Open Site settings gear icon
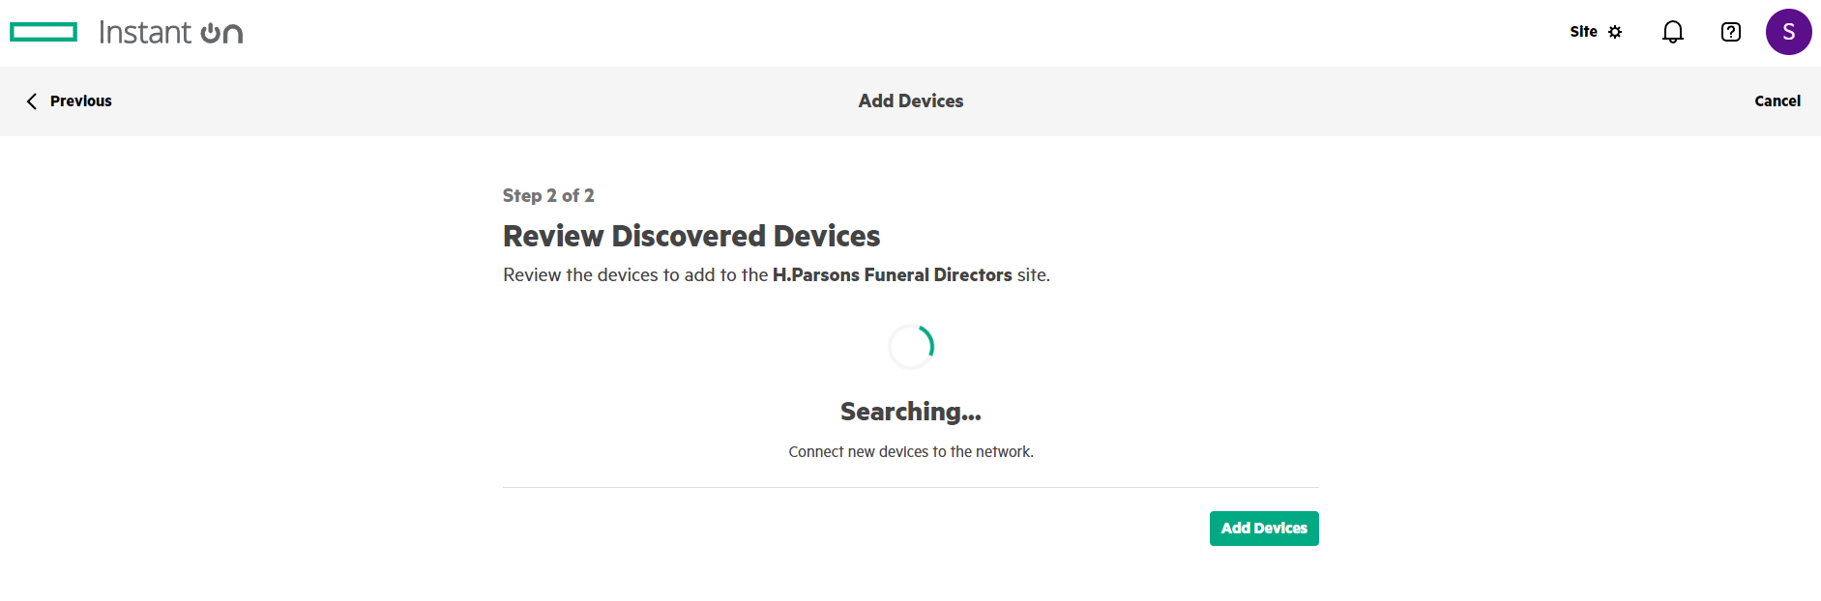The height and width of the screenshot is (601, 1821). pyautogui.click(x=1615, y=32)
